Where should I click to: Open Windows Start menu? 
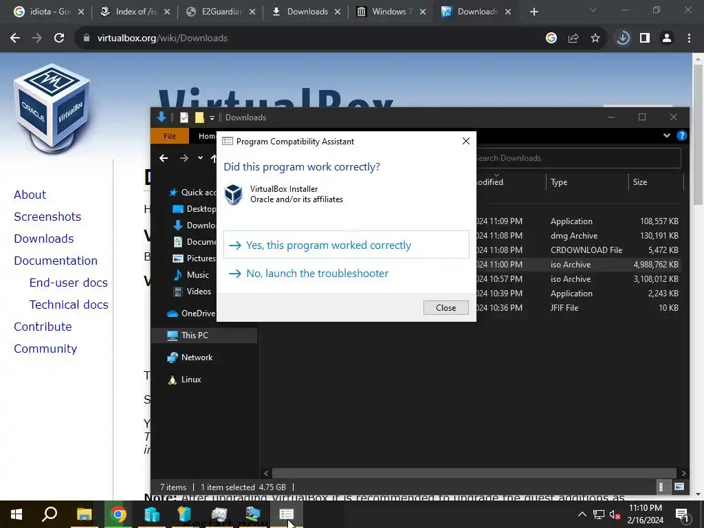coord(16,514)
